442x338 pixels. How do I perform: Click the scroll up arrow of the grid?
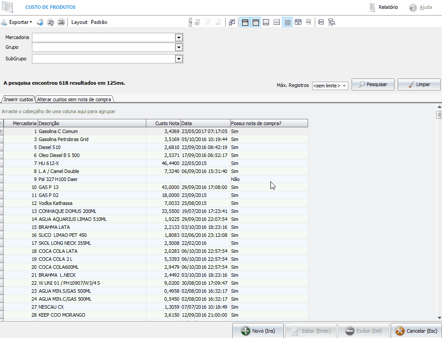tap(439, 106)
